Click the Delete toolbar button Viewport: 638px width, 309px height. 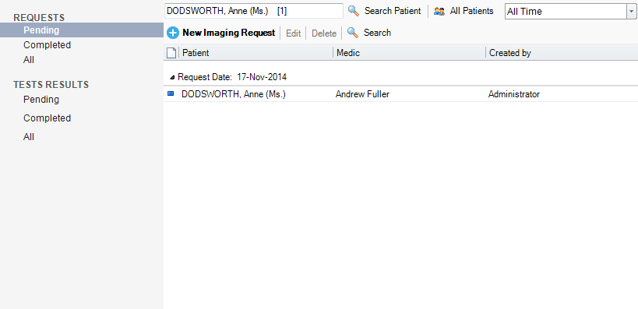[x=324, y=33]
